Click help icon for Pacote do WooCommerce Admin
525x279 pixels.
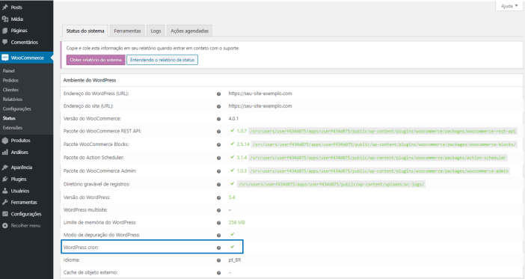point(218,171)
